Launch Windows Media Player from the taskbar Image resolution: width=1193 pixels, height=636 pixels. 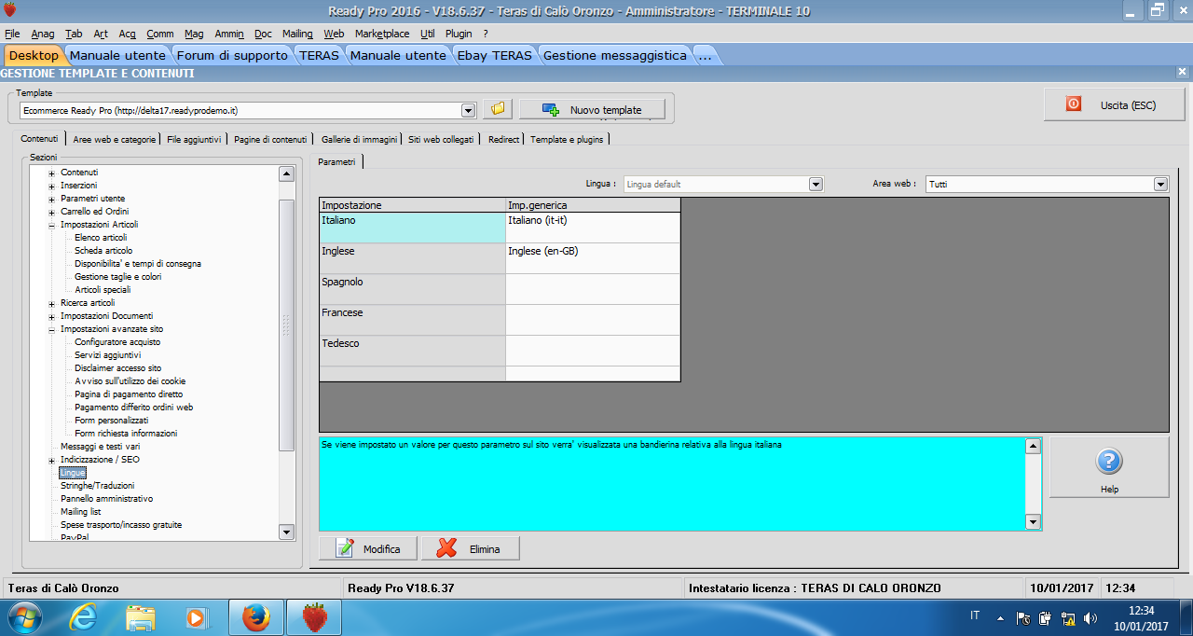[x=196, y=616]
